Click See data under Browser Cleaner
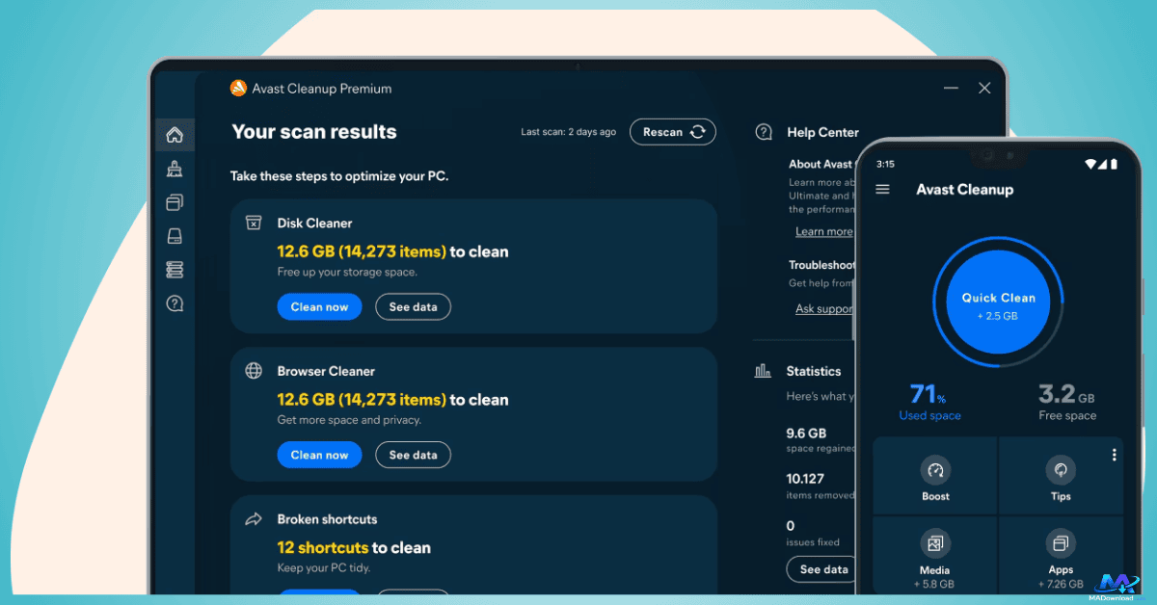The width and height of the screenshot is (1157, 605). click(413, 455)
